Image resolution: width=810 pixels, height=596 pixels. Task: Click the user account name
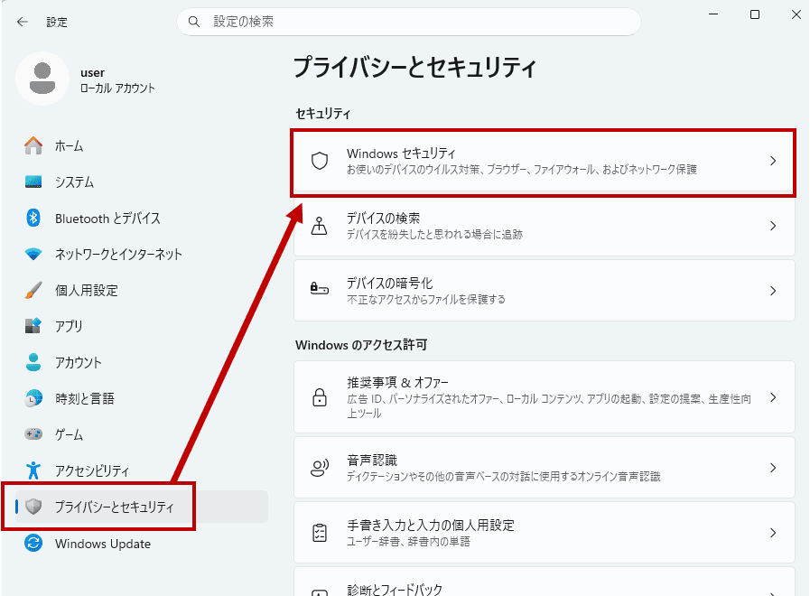point(92,72)
